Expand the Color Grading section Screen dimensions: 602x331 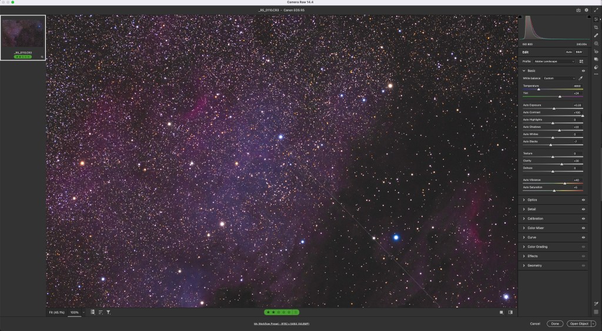[537, 246]
